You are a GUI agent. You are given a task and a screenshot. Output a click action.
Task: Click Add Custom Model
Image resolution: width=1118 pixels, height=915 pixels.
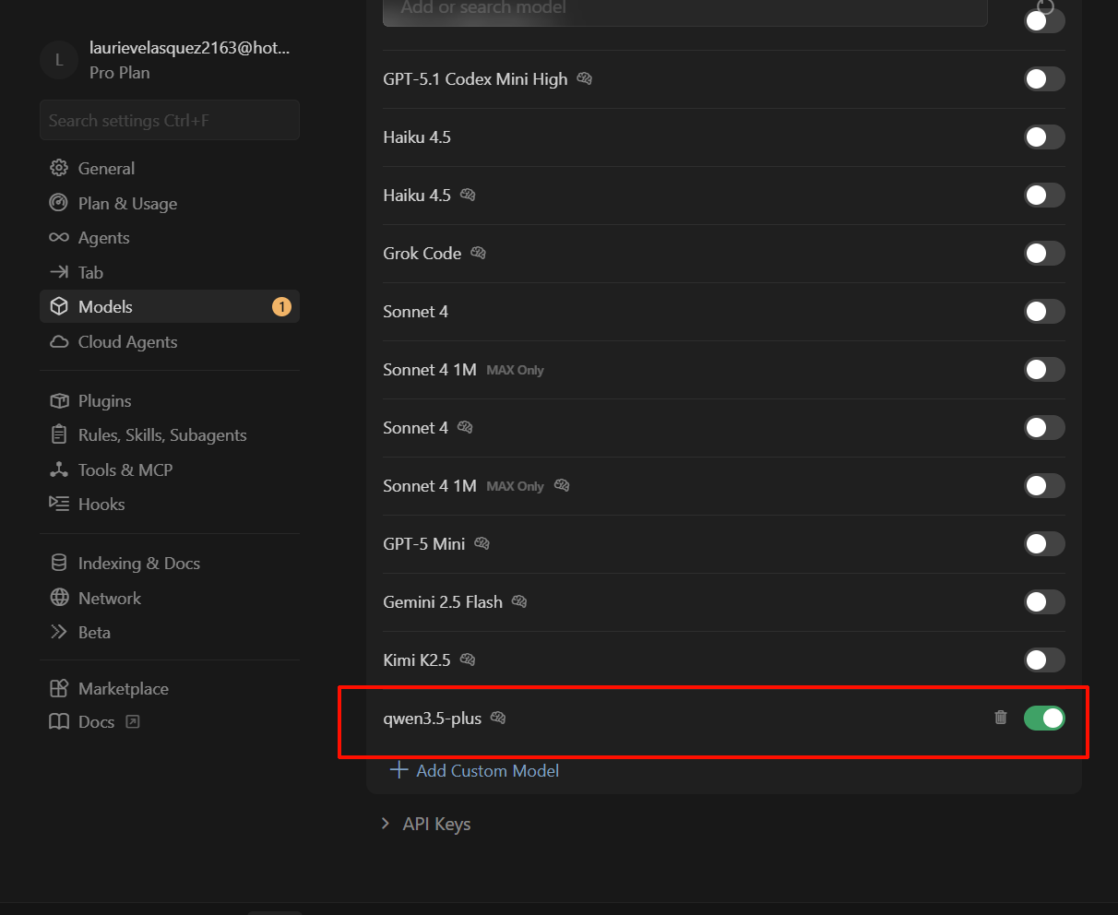[475, 770]
